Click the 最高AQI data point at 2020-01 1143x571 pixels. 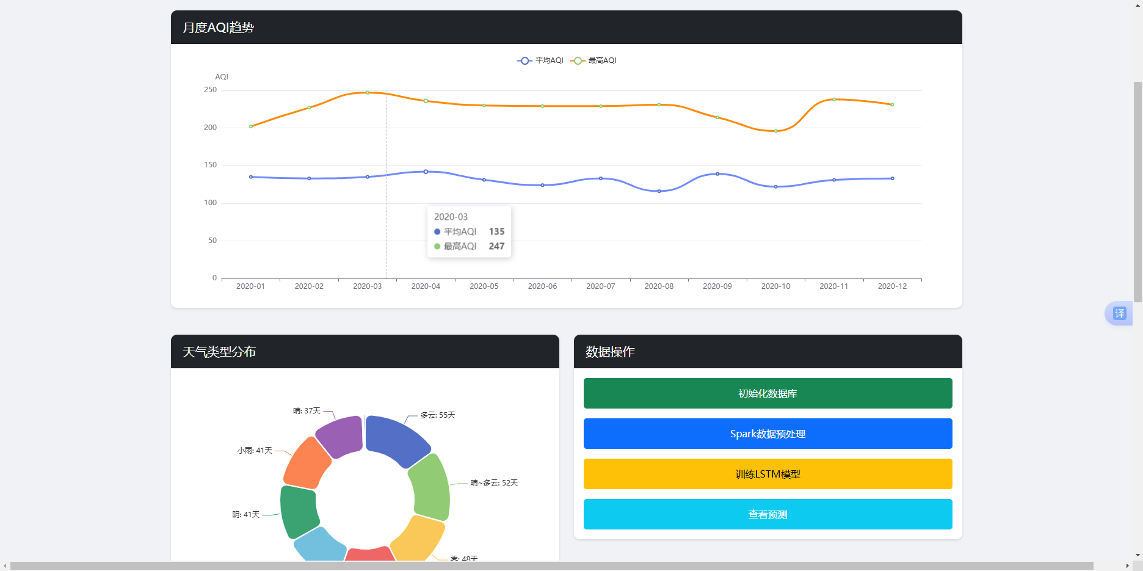[x=251, y=126]
